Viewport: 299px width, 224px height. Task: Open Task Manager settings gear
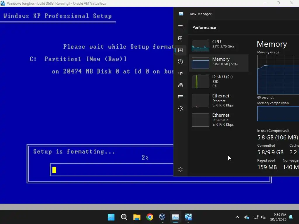coord(180,169)
